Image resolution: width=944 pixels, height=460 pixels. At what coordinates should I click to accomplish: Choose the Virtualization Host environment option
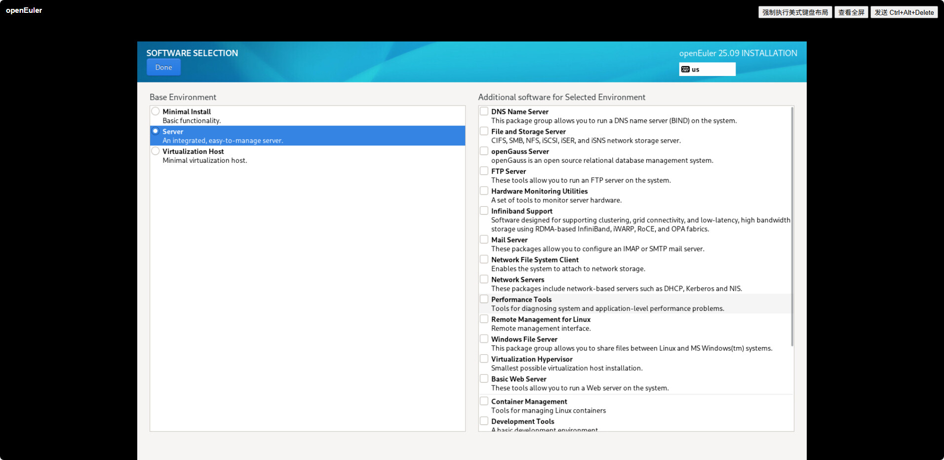156,151
